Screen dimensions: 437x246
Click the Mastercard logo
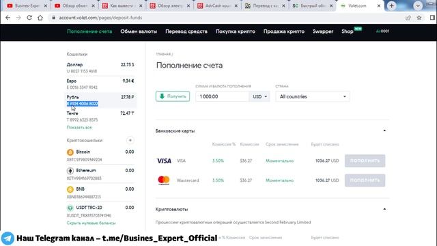tap(164, 180)
